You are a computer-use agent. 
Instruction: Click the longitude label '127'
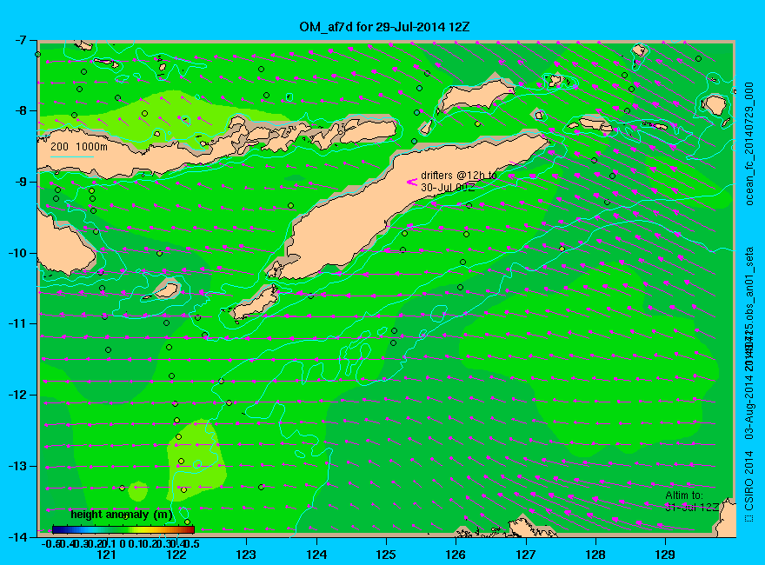point(525,555)
